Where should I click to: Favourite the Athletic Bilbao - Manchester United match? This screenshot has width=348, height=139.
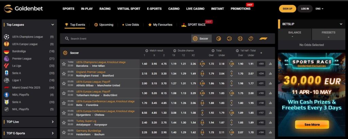pos(64,84)
